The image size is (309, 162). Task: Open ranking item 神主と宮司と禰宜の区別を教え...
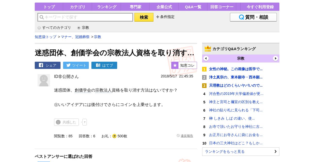click(236, 102)
